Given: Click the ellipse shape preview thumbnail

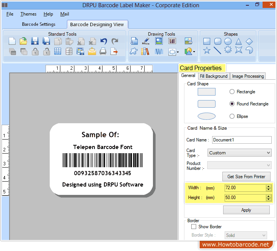Looking at the screenshot, I should [206, 116].
